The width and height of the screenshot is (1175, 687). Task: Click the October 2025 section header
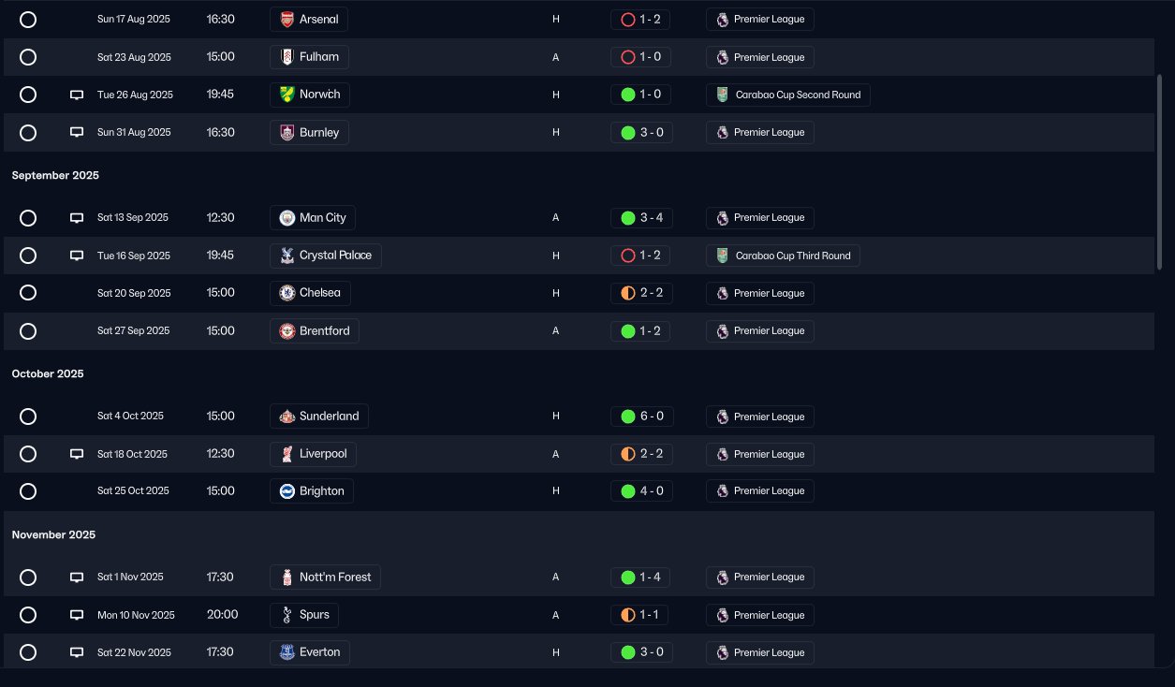pos(48,373)
